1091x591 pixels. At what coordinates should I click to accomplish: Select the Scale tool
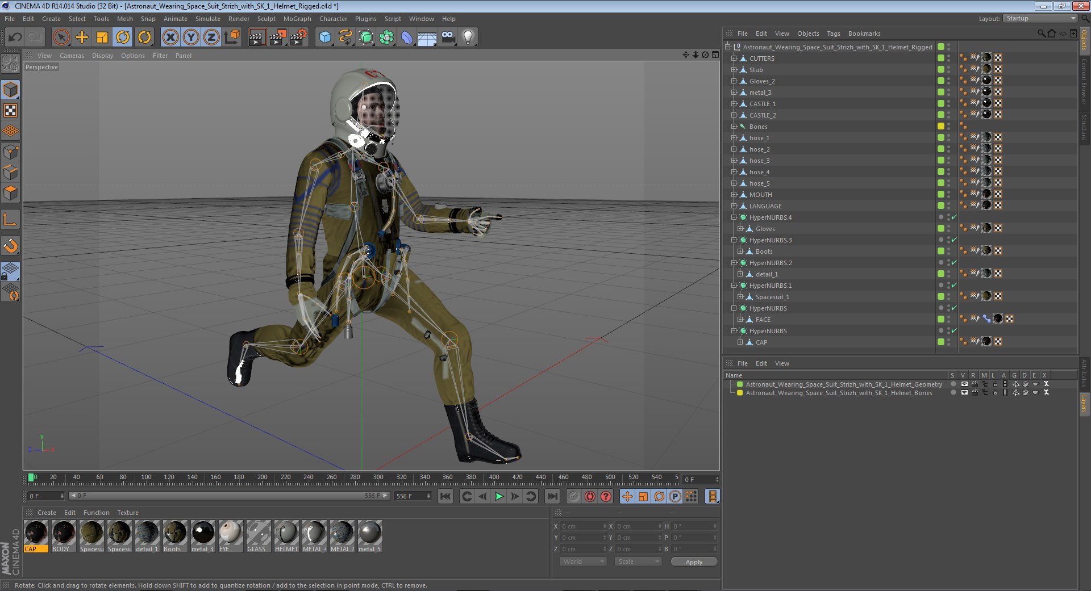pyautogui.click(x=102, y=37)
